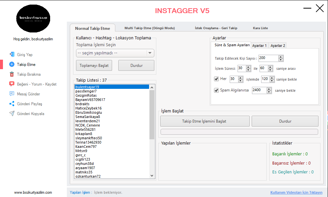This screenshot has width=328, height=197.
Task: Select ozkanturkan72 list entry
Action: (x=112, y=176)
